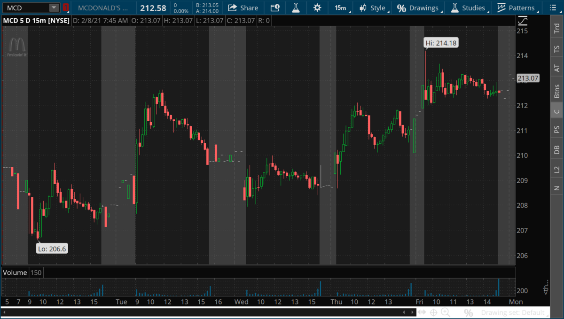564x319 pixels.
Task: Open the chart alert folder icon
Action: (275, 8)
